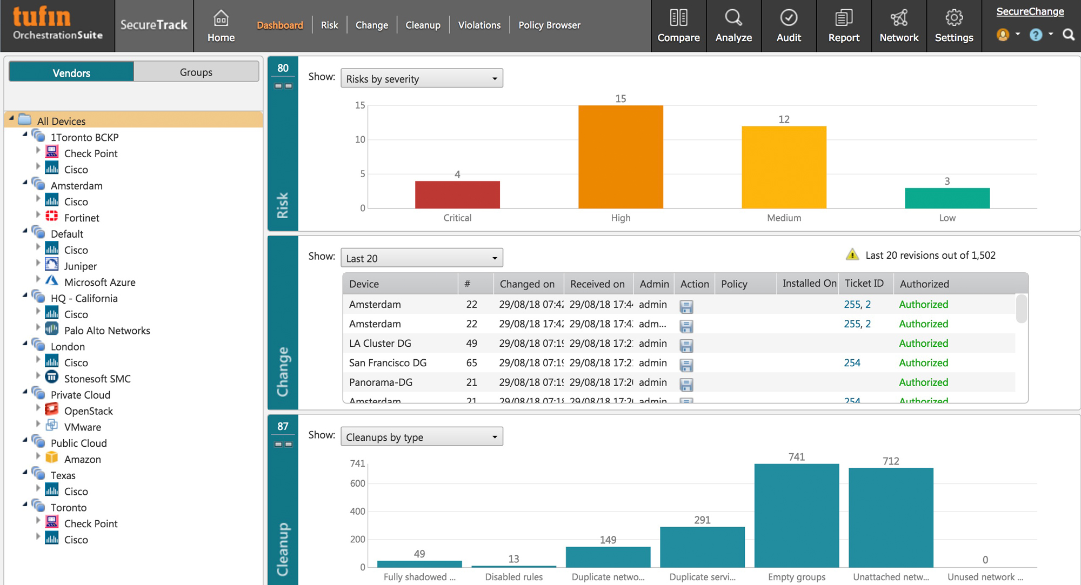Viewport: 1081px width, 585px height.
Task: Open the Risk menu item
Action: tap(329, 25)
